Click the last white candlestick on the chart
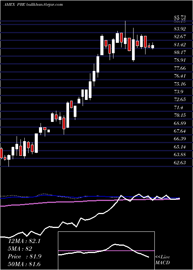 click(153, 46)
